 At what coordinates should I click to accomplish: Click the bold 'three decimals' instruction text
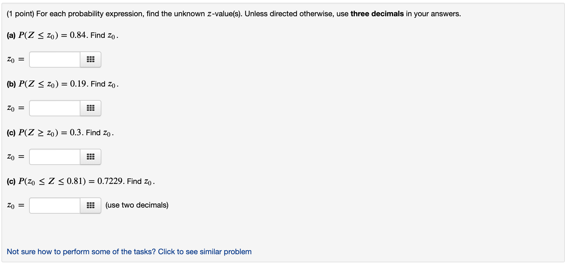pos(377,14)
